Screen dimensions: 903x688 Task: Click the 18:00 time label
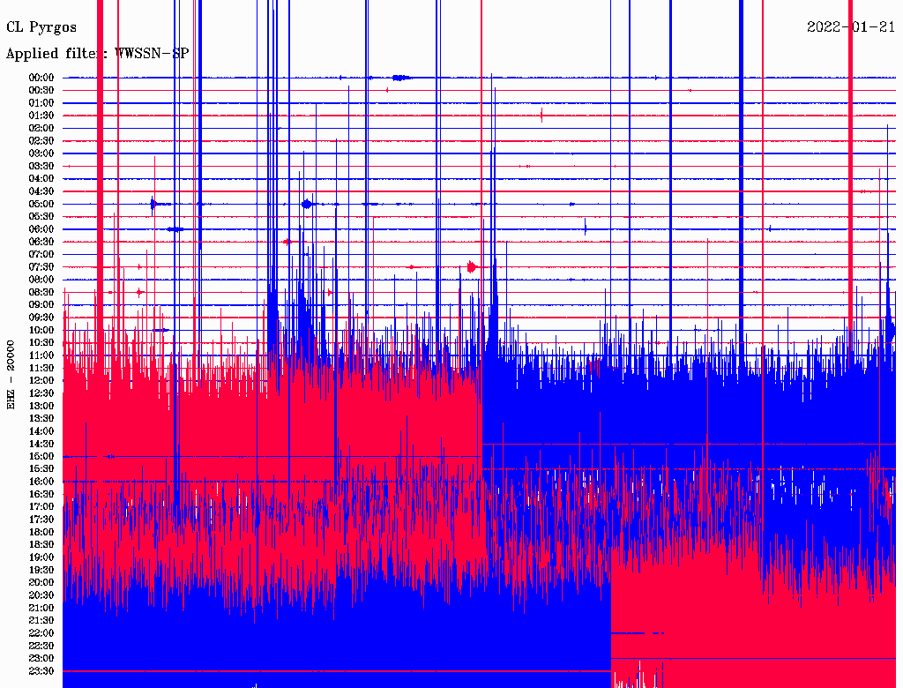(x=42, y=532)
